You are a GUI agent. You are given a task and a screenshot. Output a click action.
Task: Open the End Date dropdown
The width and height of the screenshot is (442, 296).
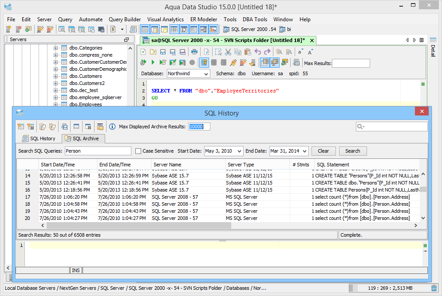305,151
